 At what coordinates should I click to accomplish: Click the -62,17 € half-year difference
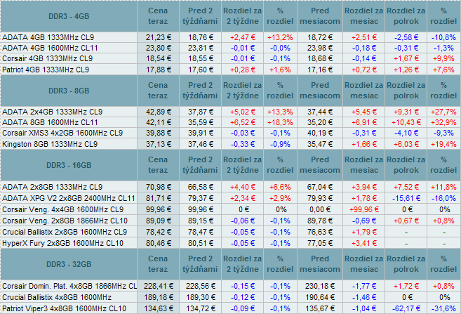pyautogui.click(x=406, y=308)
